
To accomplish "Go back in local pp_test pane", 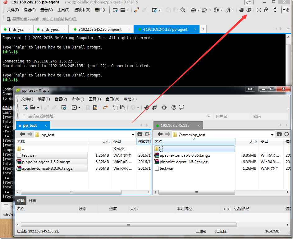I will click(x=22, y=134).
